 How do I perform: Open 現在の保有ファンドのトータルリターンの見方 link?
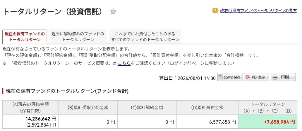click(258, 11)
